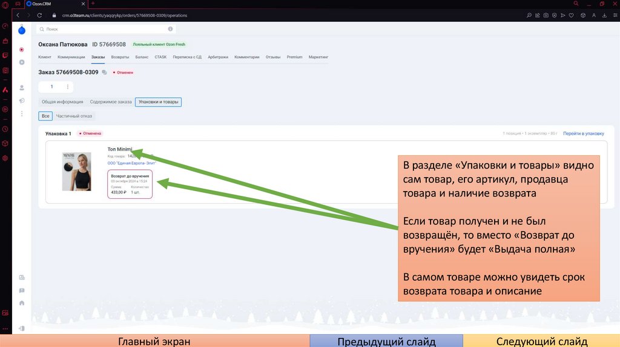Viewport: 620px width, 347px height.
Task: Open the kebab menu on shipment chip '1'
Action: point(68,87)
